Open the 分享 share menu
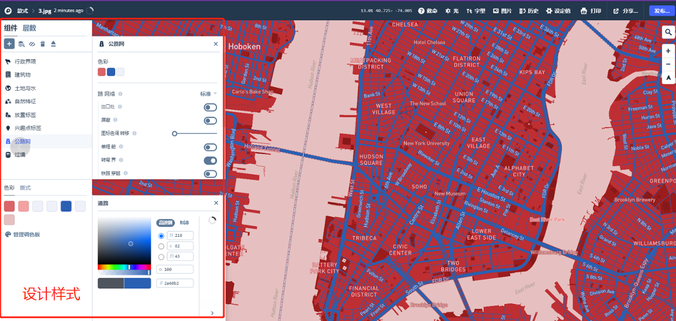The image size is (676, 321). 625,11
